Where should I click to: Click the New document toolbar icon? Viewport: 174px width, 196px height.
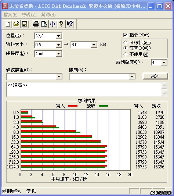tap(8, 24)
